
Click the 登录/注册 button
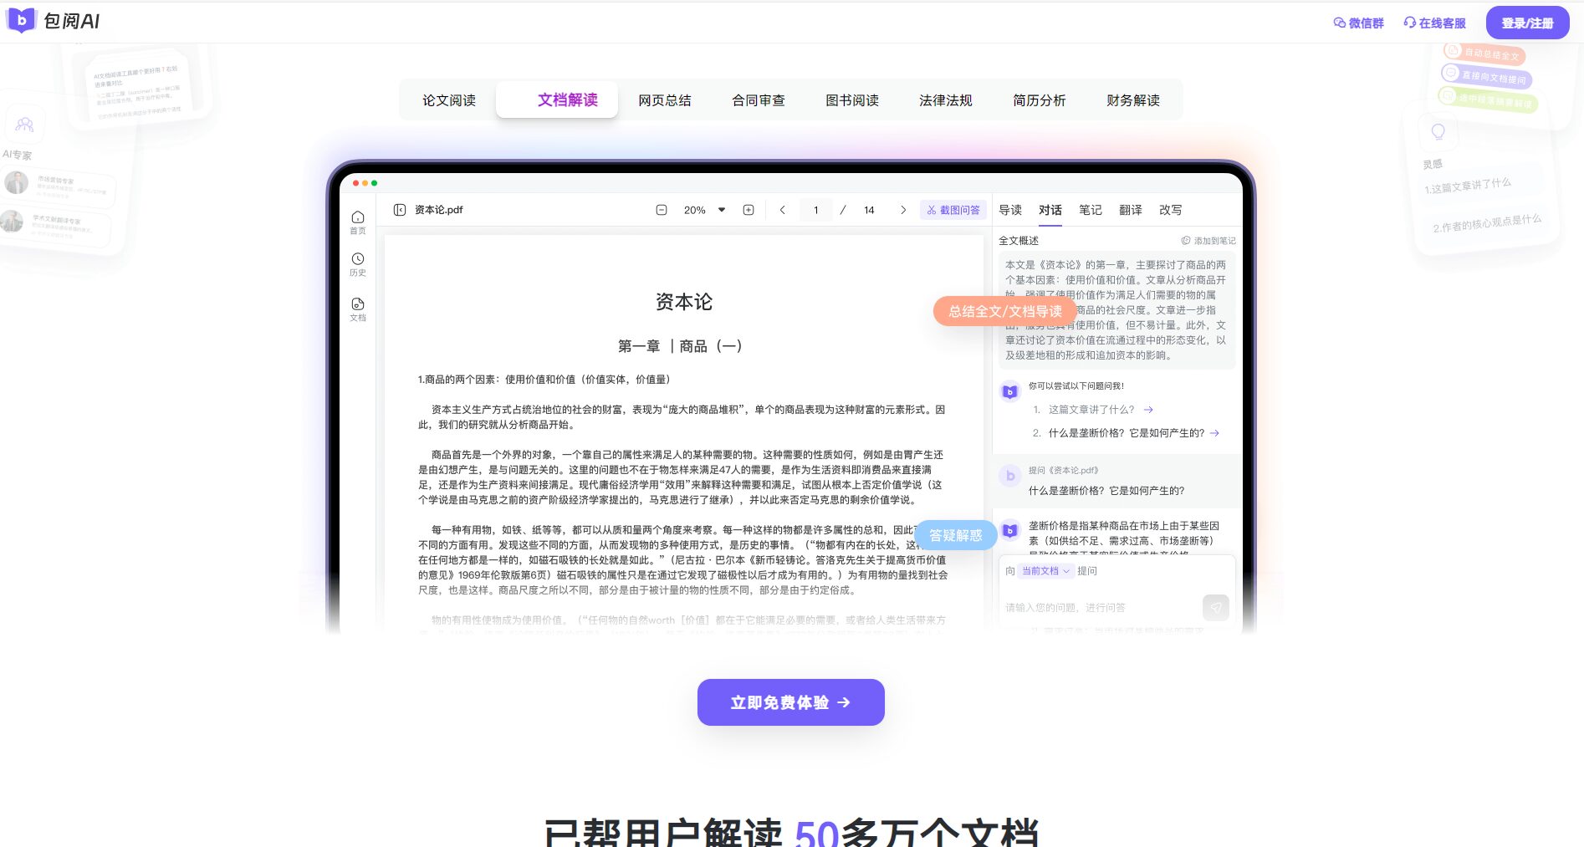[1527, 23]
